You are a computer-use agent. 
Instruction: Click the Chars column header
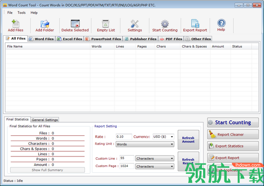[168, 46]
